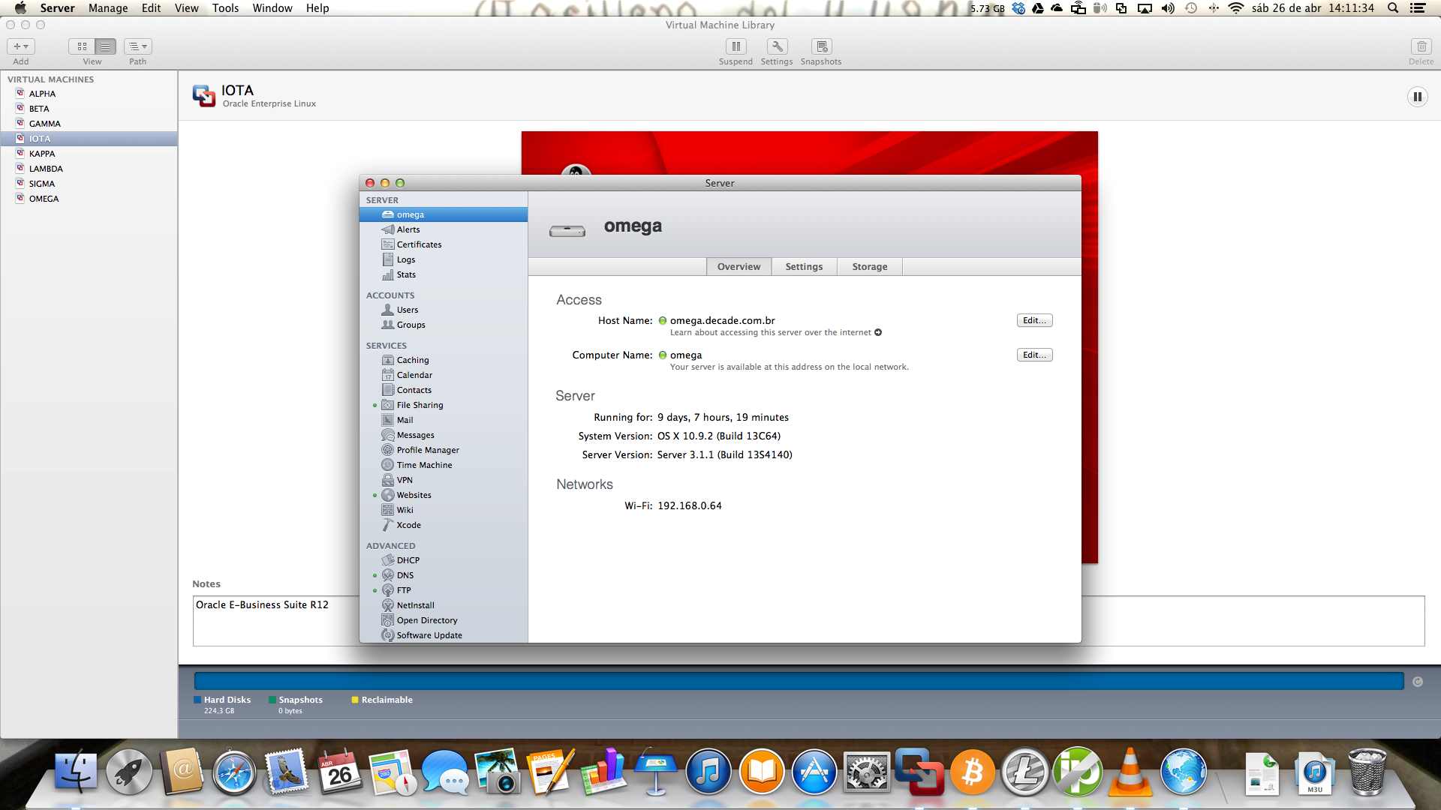Open Spotlight search in menu bar
Image resolution: width=1441 pixels, height=810 pixels.
coord(1393,8)
